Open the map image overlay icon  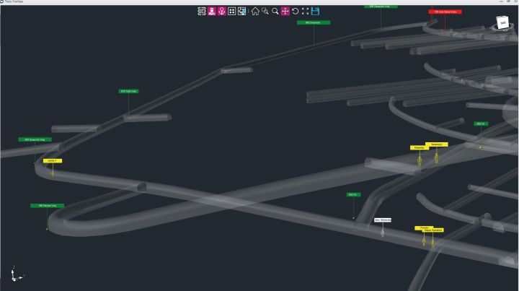[x=242, y=12]
